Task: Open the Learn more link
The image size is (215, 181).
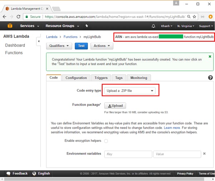Action: coord(172,128)
